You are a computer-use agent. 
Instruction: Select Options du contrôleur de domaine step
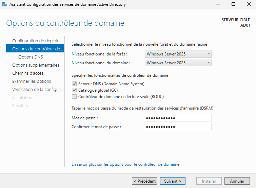(37, 49)
